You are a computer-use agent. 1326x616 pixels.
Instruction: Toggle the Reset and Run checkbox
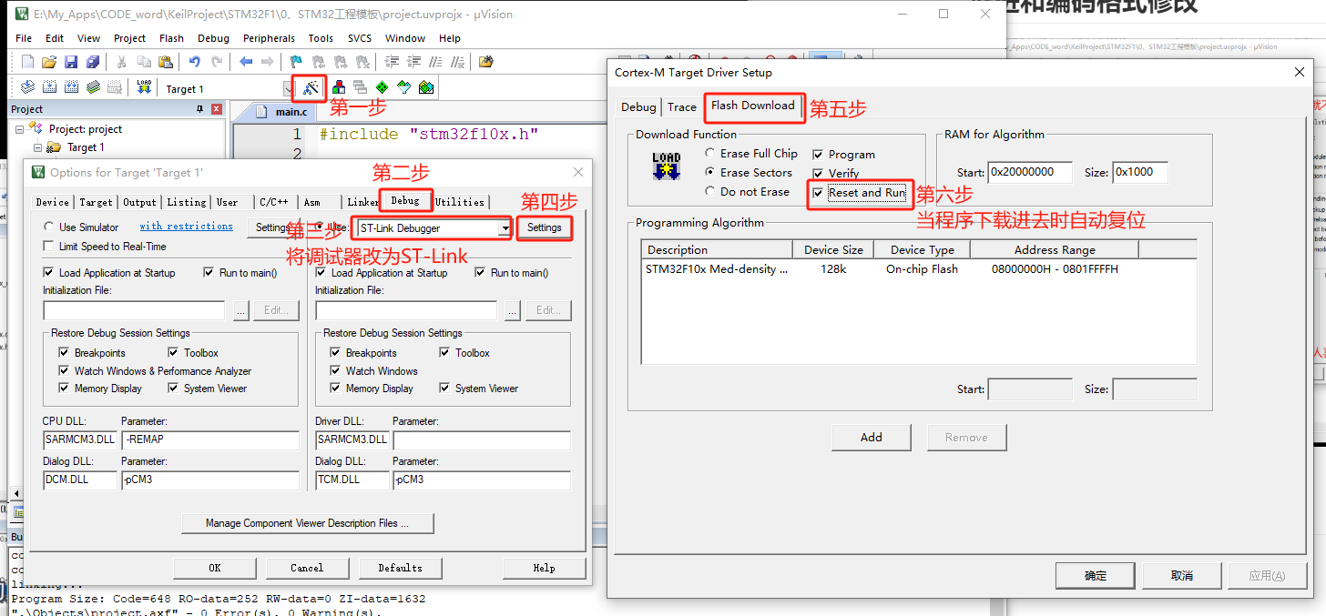tap(818, 193)
